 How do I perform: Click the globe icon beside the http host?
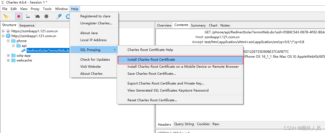[8, 36]
